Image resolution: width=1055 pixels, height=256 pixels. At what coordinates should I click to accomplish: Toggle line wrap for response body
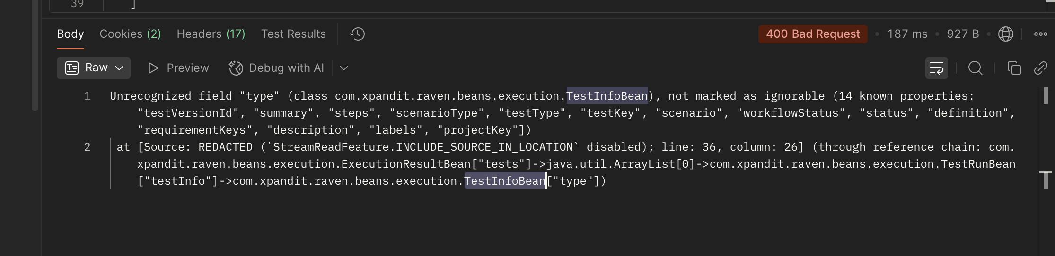(x=936, y=68)
